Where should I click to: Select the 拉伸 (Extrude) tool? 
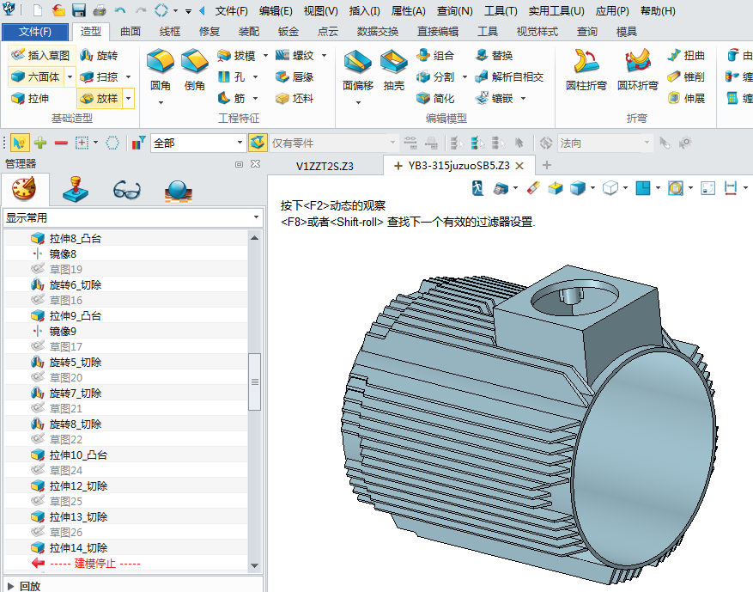[x=30, y=98]
